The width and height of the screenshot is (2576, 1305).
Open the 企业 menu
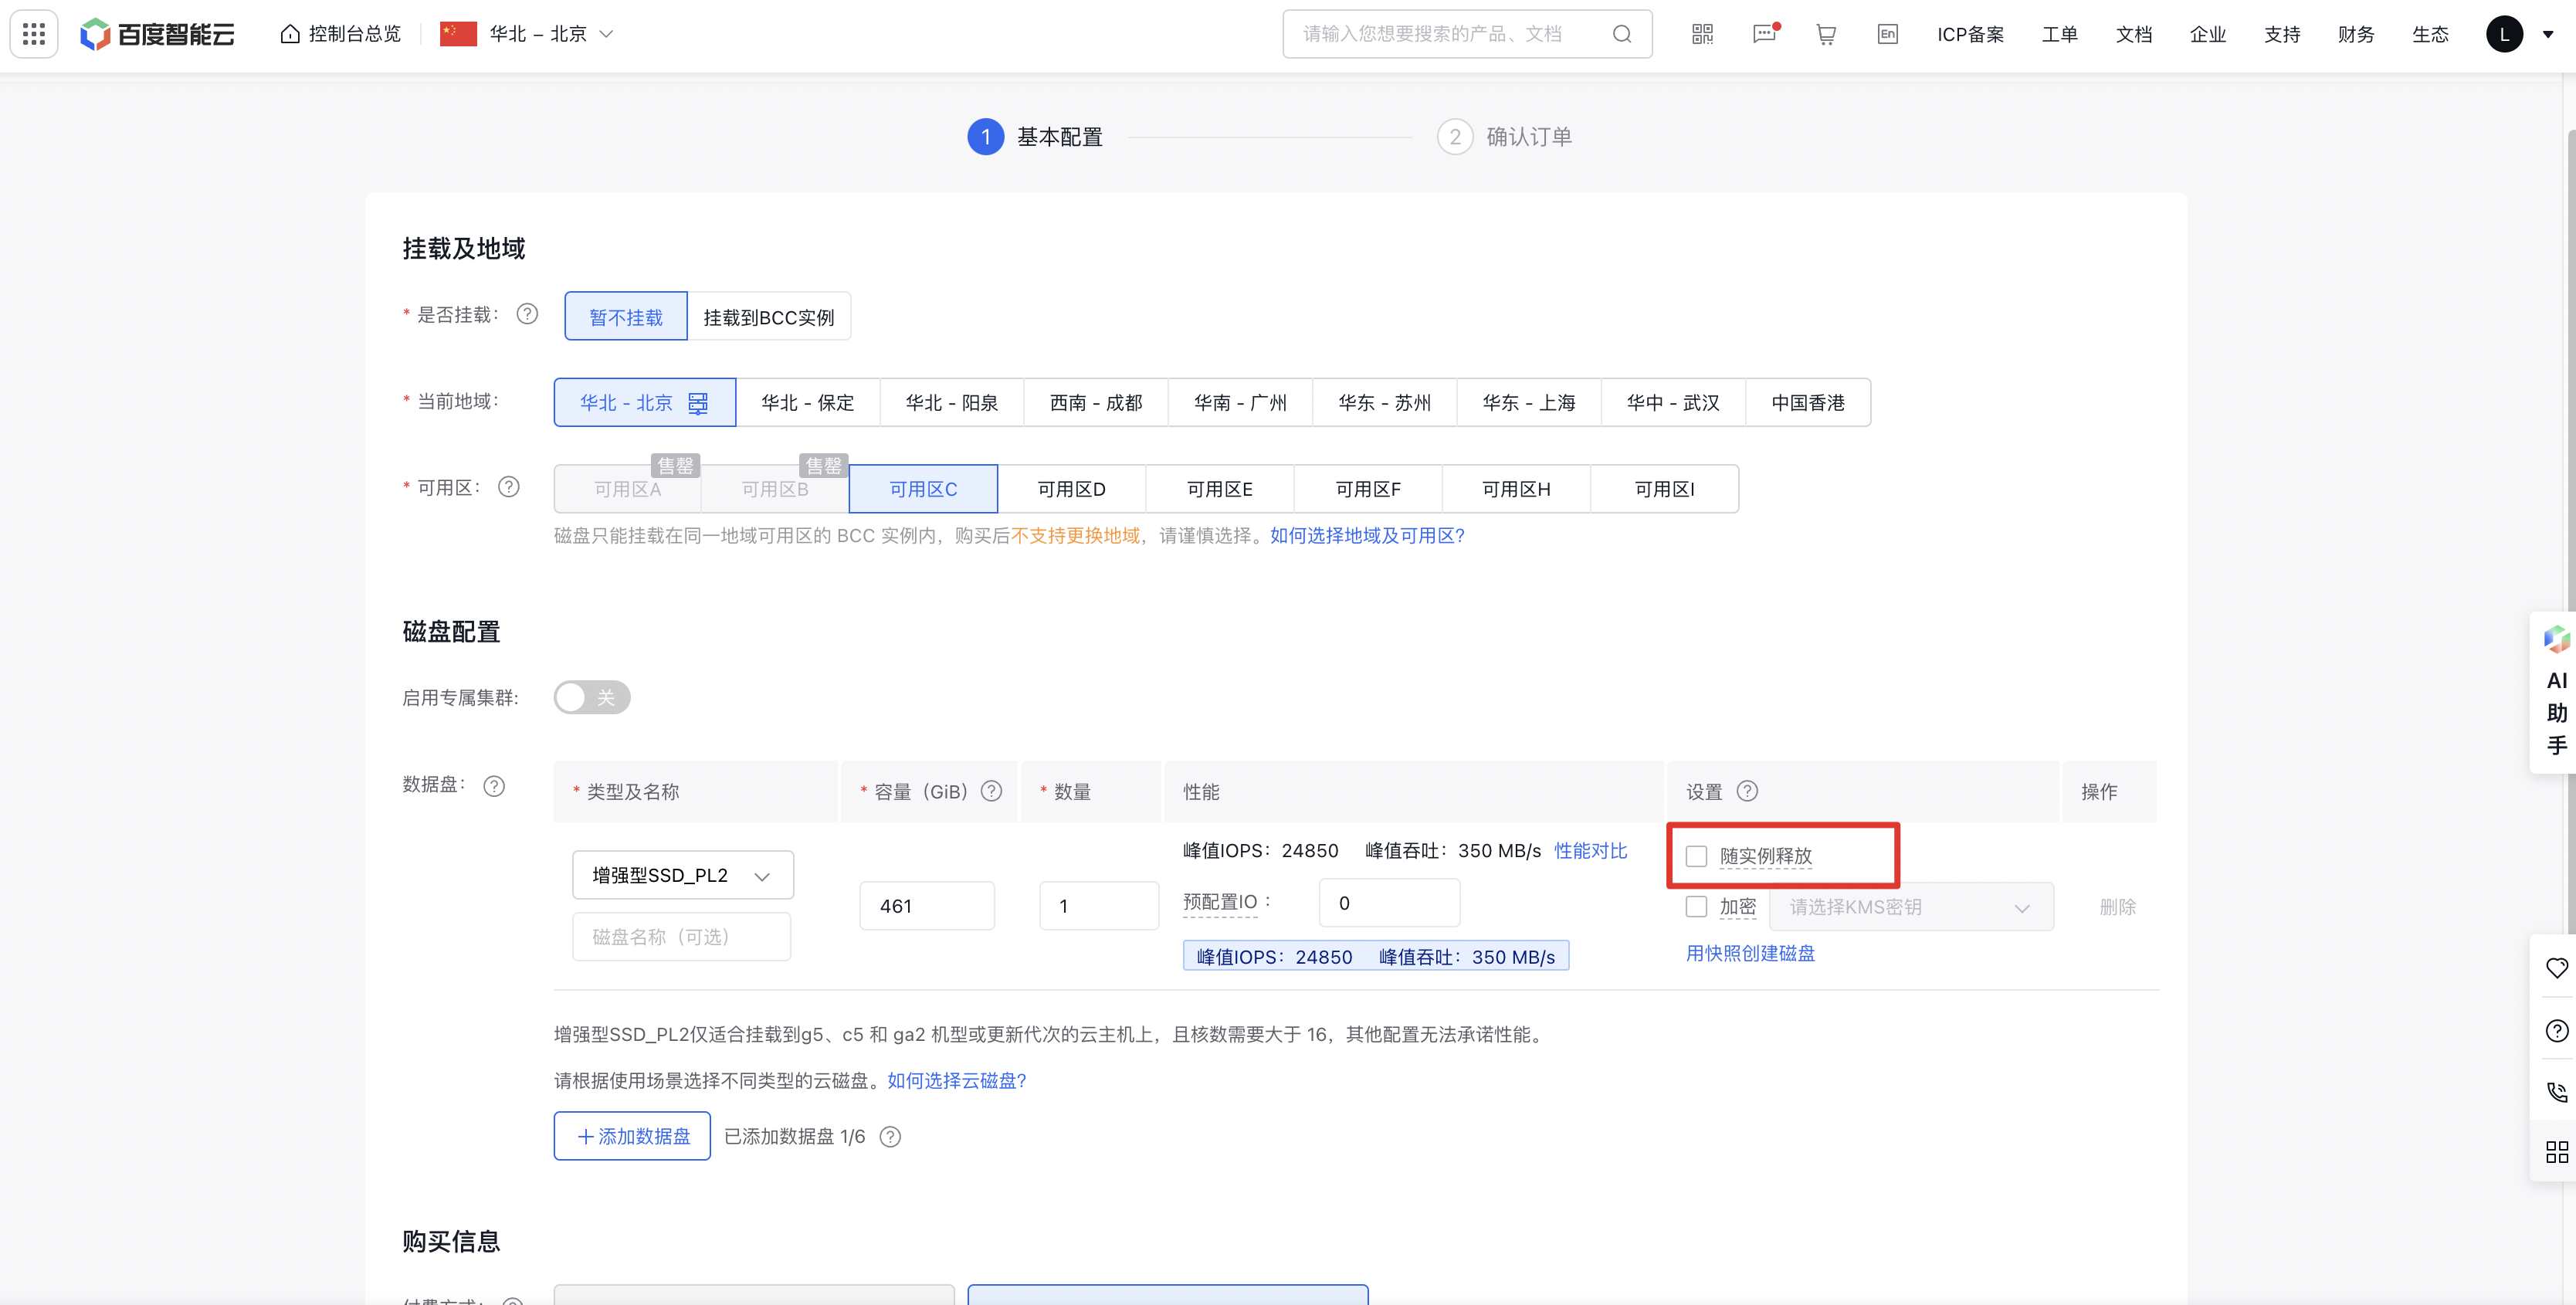pos(2208,34)
